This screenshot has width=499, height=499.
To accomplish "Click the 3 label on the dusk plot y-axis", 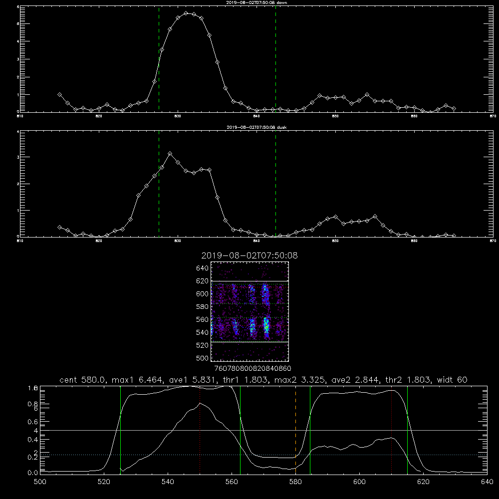I will tap(18, 157).
